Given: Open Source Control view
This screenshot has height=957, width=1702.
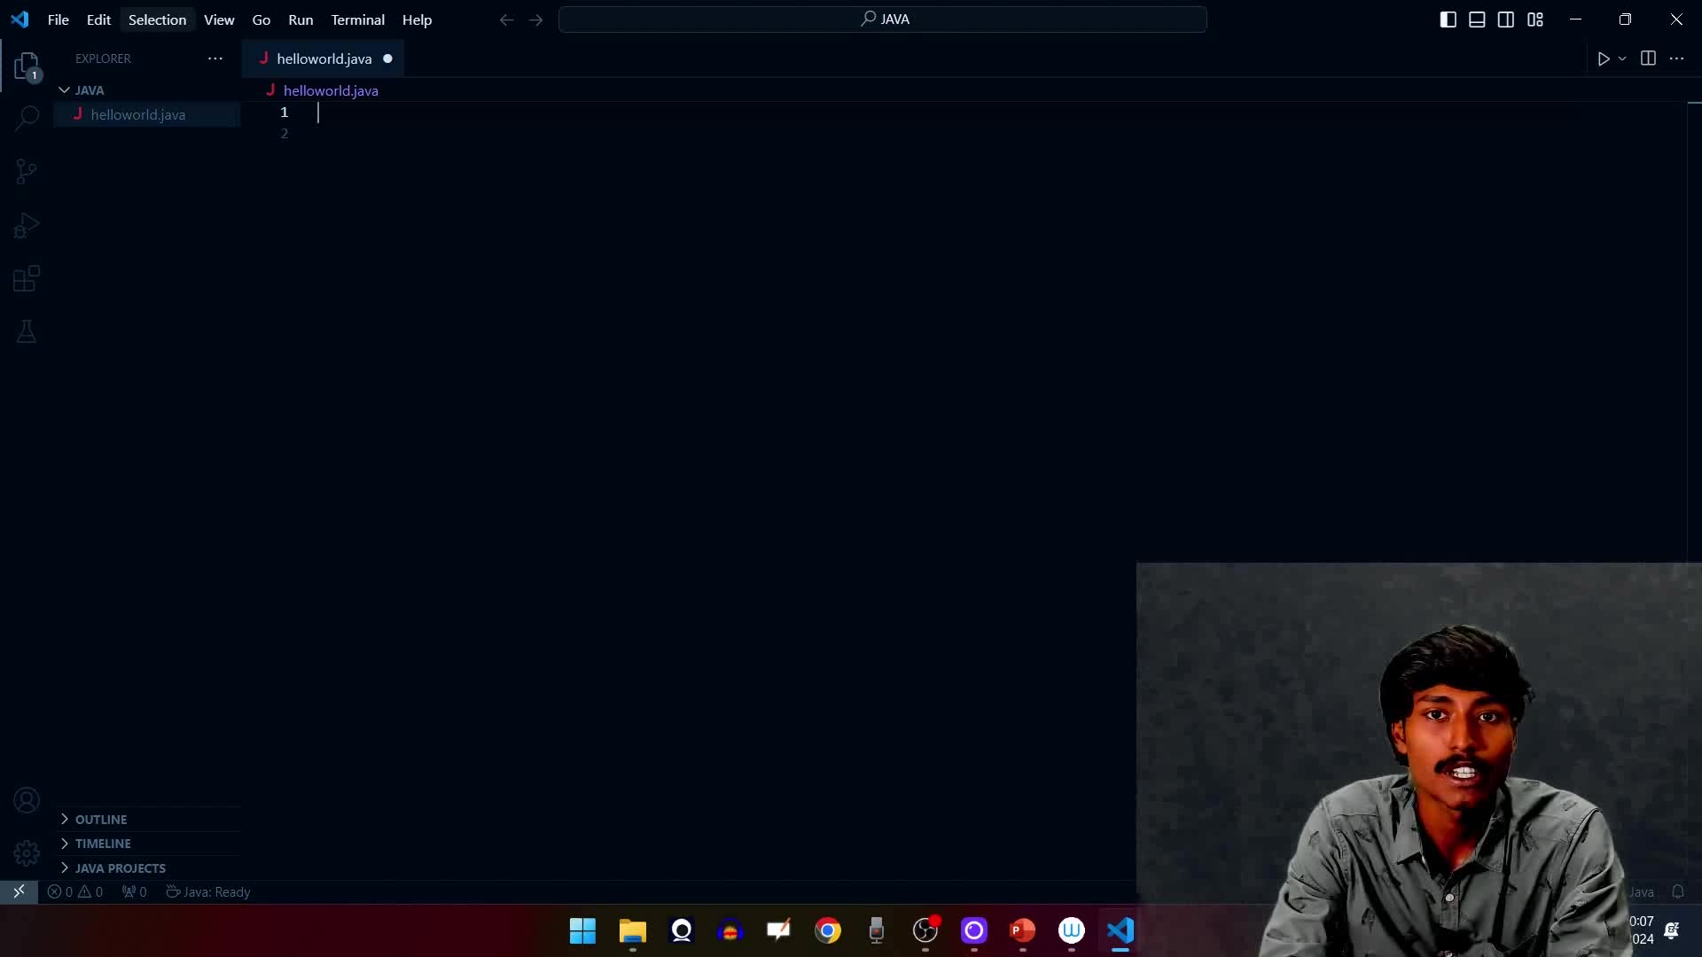Looking at the screenshot, I should coord(27,171).
